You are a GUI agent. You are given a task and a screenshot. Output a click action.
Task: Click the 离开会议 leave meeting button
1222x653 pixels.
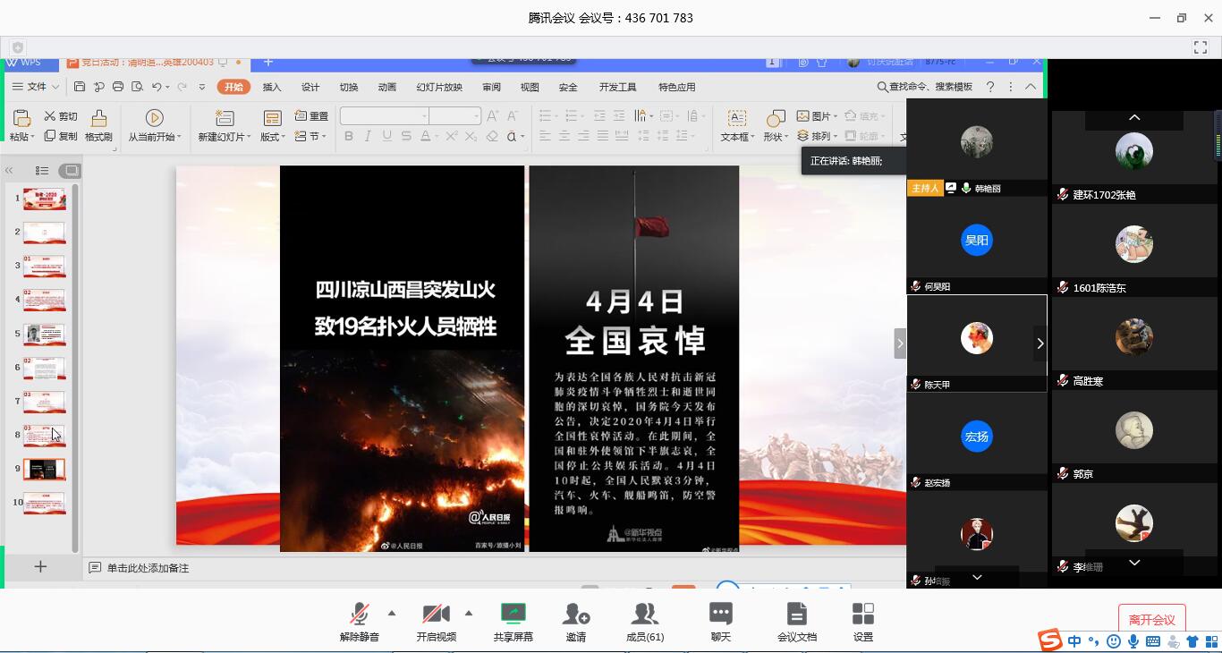[x=1151, y=619]
